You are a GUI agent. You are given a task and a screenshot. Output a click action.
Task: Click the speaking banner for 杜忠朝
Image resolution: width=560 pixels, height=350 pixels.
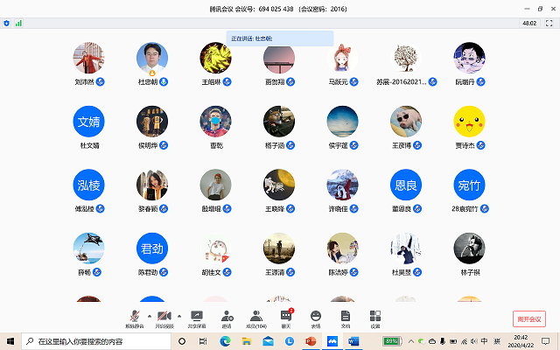279,38
